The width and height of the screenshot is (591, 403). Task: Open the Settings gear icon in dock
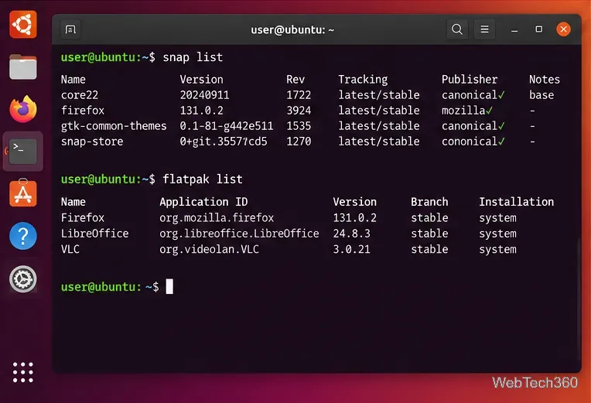(23, 279)
